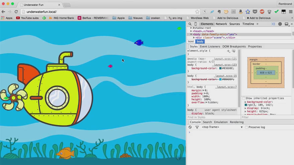Open the Chrome hamburger menu
Viewport: 294px width, 165px height.
click(291, 12)
